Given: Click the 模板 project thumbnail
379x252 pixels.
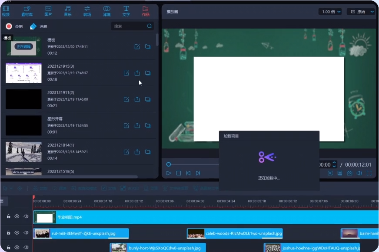Looking at the screenshot, I should click(x=23, y=46).
